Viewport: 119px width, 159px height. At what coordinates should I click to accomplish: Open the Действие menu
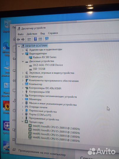click(32, 34)
